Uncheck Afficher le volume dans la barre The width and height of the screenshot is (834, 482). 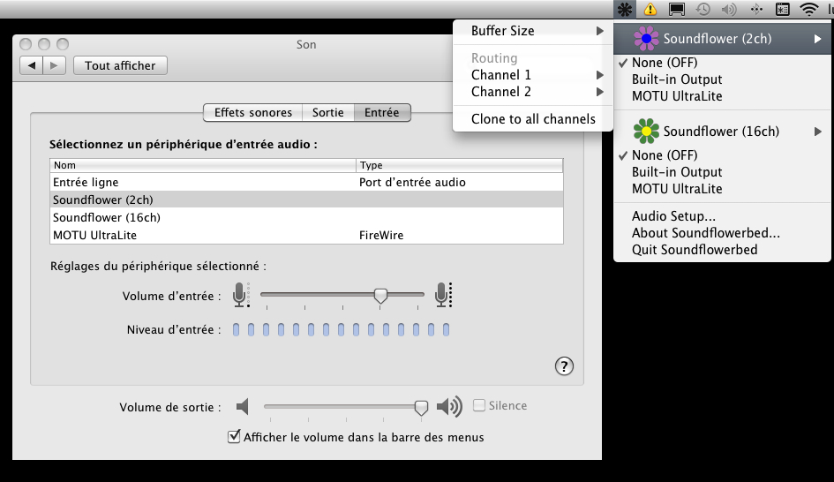(x=235, y=436)
